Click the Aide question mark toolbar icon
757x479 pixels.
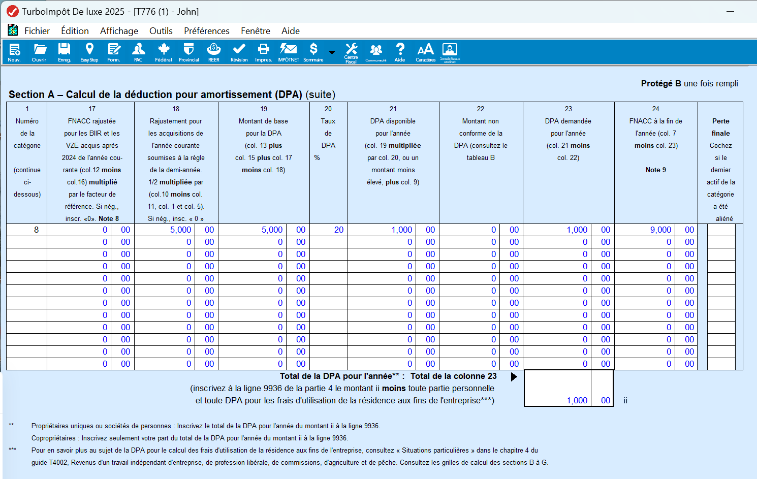coord(400,52)
